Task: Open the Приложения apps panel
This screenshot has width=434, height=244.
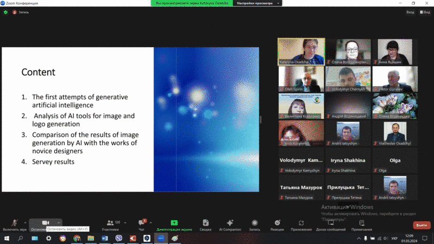Action: click(301, 224)
